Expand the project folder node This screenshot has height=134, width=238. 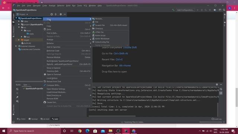[19, 24]
